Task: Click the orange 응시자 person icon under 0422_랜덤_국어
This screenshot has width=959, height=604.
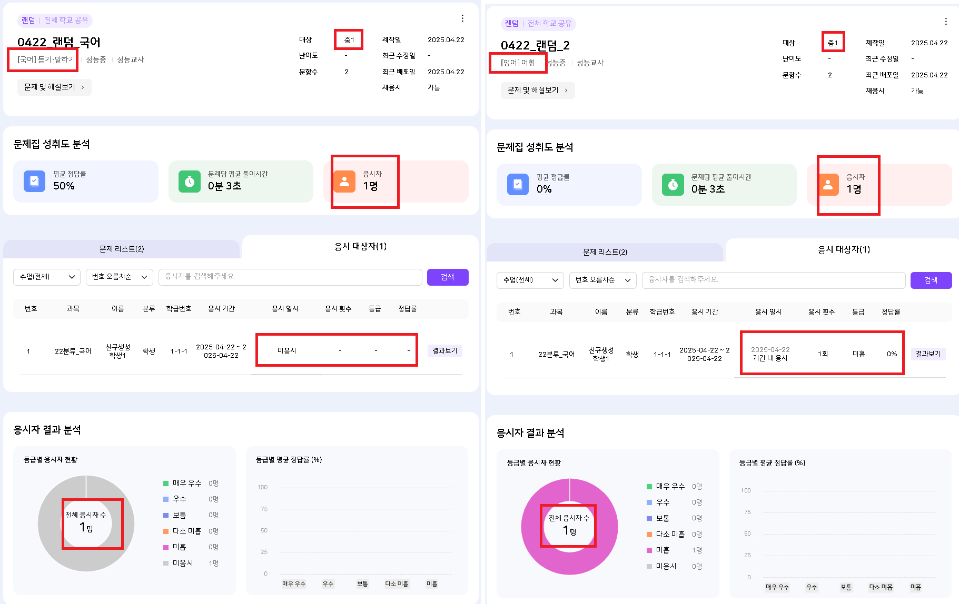Action: (x=344, y=182)
